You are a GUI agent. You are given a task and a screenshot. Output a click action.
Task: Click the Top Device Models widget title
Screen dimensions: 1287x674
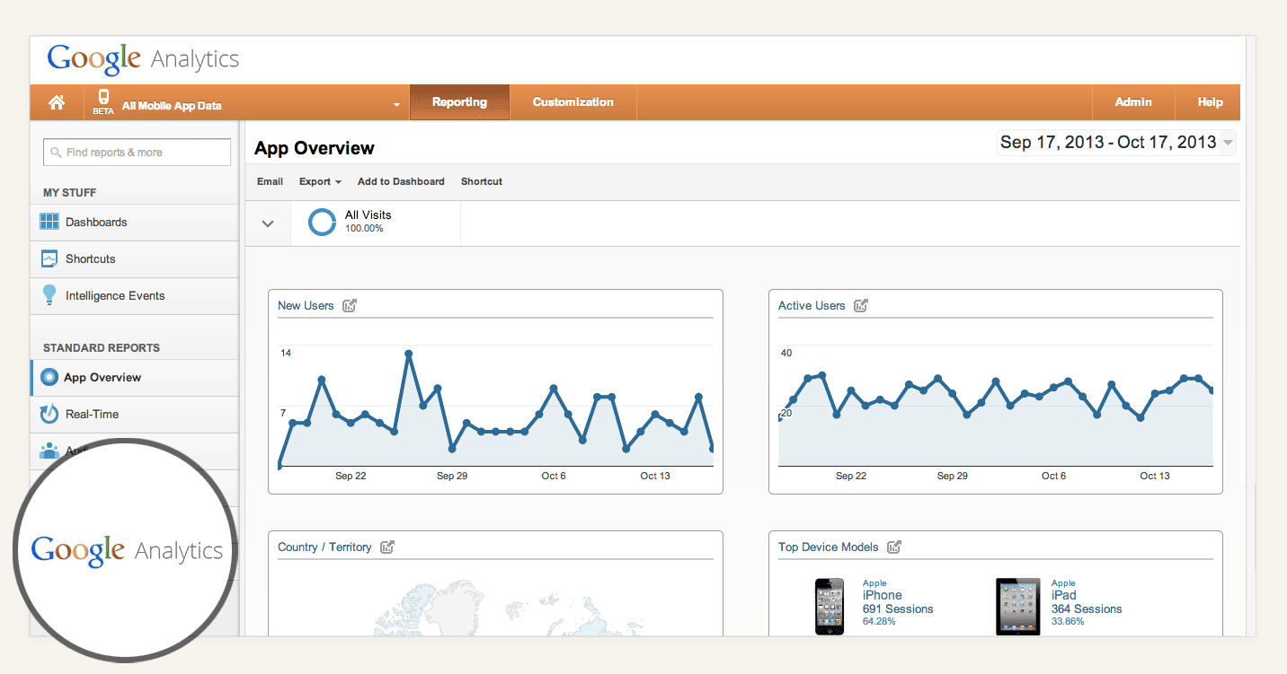point(829,547)
